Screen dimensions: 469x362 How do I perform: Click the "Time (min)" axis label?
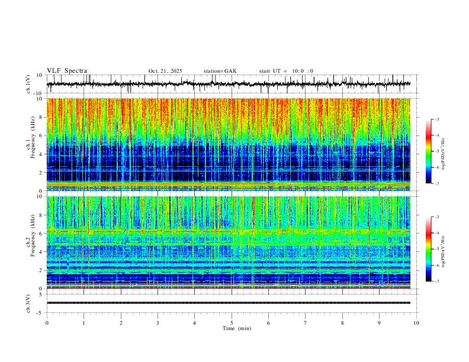(237, 328)
